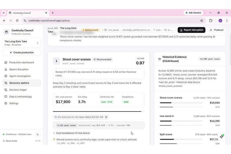Bookmark this page with the star icon

click(201, 21)
